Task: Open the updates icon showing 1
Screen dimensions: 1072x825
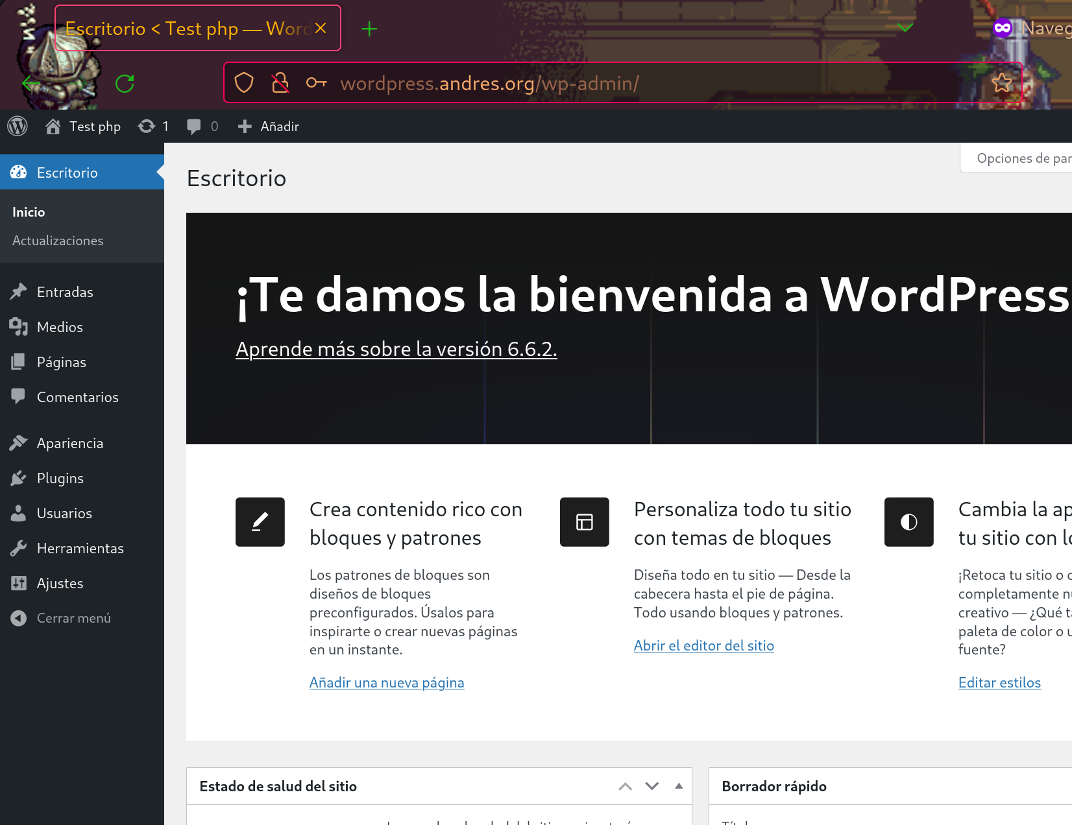Action: click(x=153, y=126)
